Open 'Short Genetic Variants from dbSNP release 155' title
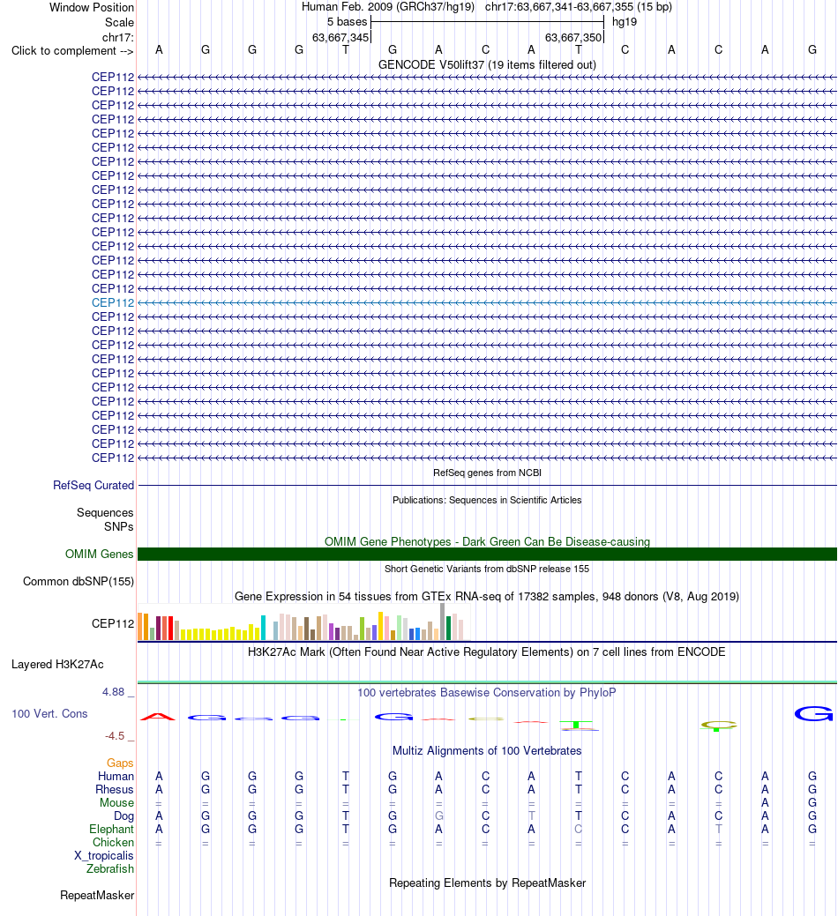Screen dimensions: 838x916 488,569
